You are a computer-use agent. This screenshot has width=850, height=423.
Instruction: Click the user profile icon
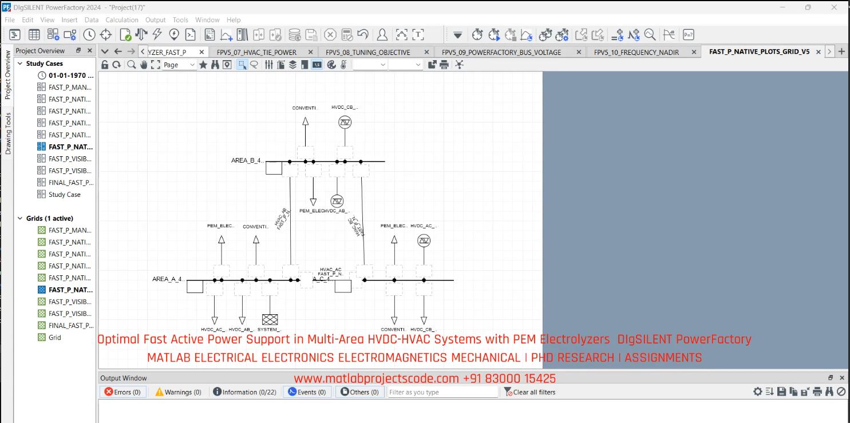[382, 34]
